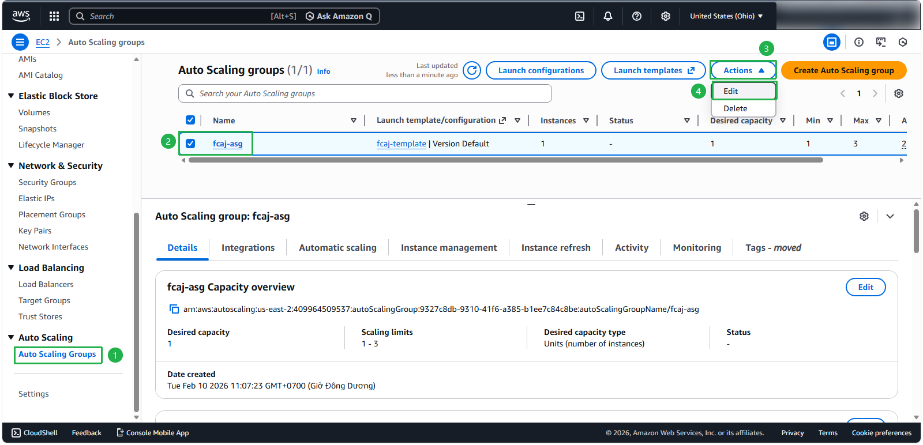The height and width of the screenshot is (445, 923).
Task: Choose Delete from the Actions menu
Action: point(744,108)
